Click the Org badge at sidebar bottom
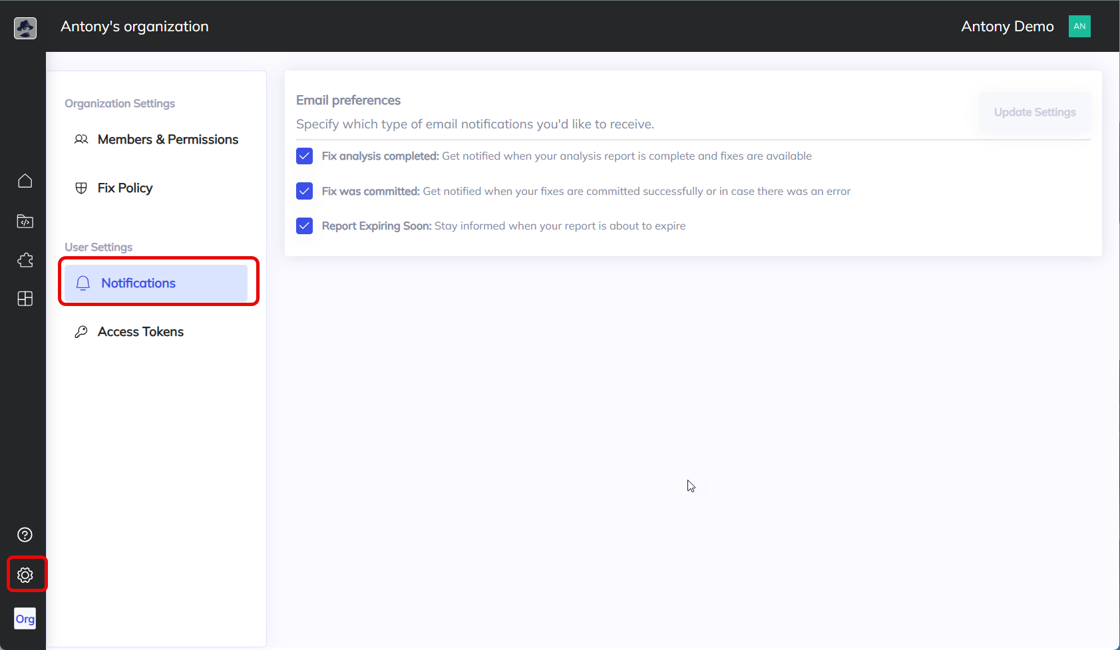The image size is (1120, 650). 25,619
